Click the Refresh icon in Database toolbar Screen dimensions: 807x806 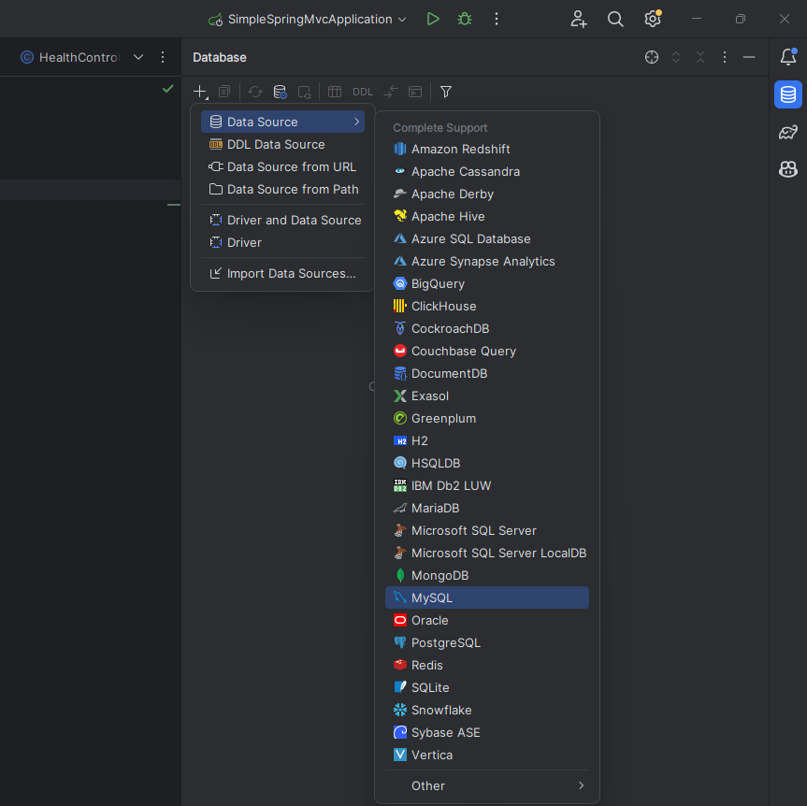[255, 93]
